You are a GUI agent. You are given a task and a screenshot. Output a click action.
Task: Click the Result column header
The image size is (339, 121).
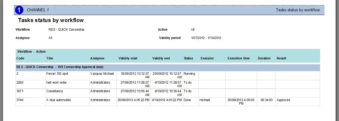(x=281, y=58)
